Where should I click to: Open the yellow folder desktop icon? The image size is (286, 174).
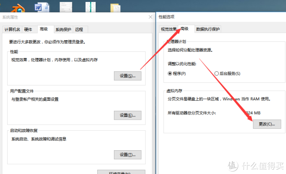click(115, 8)
